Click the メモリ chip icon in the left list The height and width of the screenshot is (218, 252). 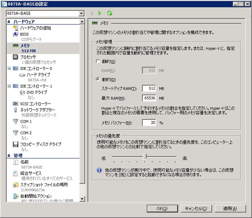[x=16, y=46]
